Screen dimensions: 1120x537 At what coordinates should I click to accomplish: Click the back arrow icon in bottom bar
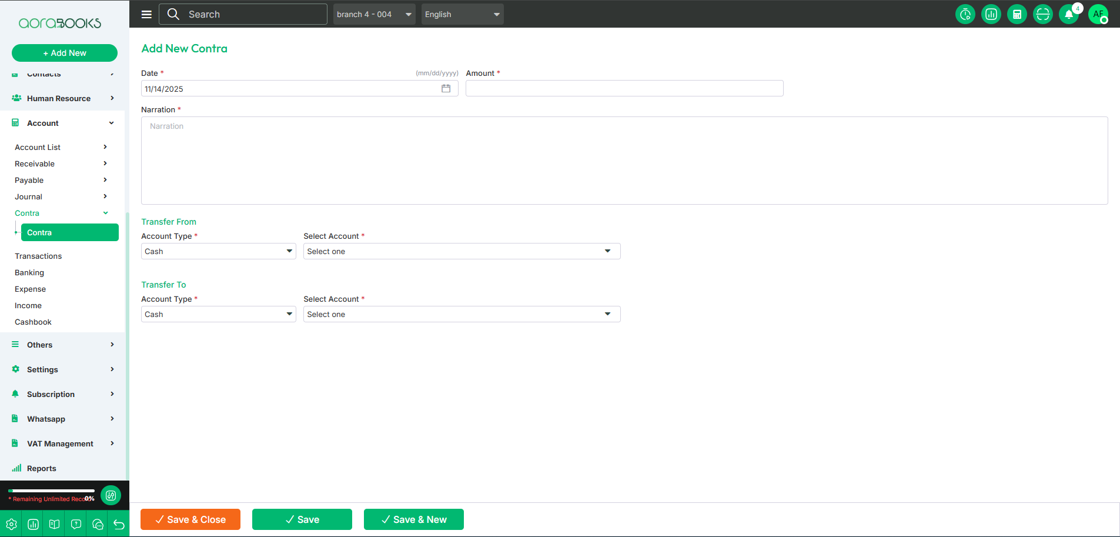pyautogui.click(x=119, y=524)
